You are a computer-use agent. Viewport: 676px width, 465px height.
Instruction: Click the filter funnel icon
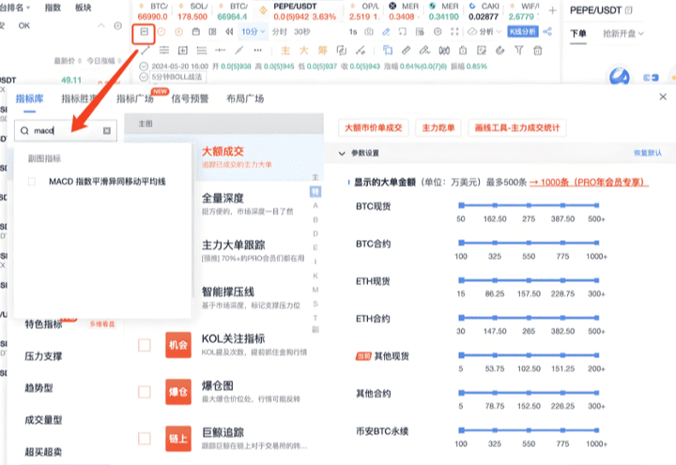(519, 51)
